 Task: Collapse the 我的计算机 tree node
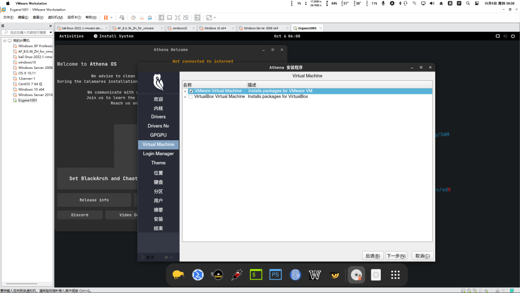pyautogui.click(x=5, y=40)
